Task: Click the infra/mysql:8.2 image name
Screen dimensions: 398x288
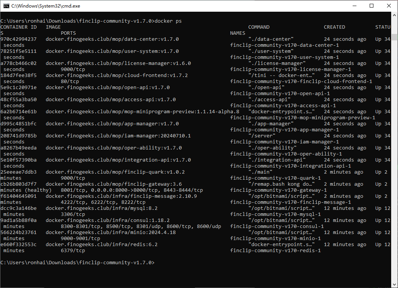Action: tap(102, 208)
